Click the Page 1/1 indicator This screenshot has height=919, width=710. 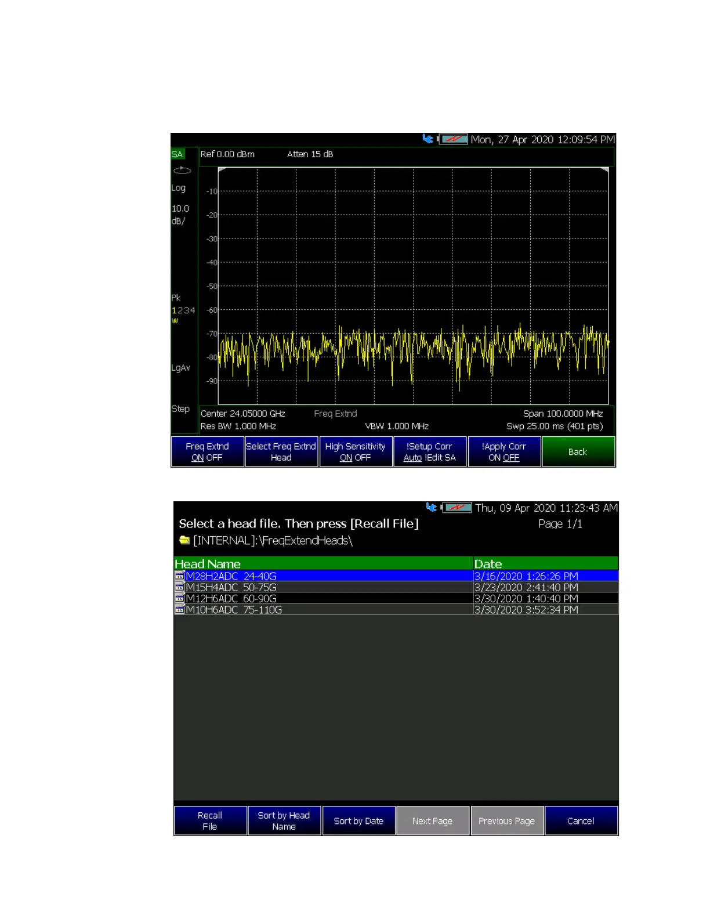(560, 524)
